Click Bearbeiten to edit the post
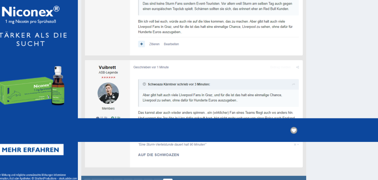Image resolution: width=378 pixels, height=180 pixels. [171, 44]
